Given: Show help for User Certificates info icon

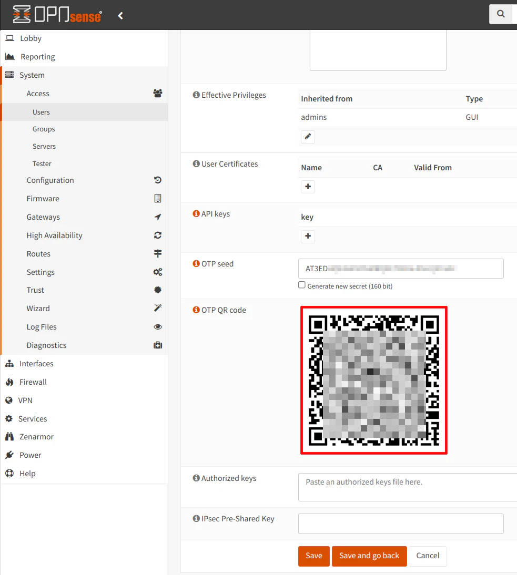Looking at the screenshot, I should [196, 163].
